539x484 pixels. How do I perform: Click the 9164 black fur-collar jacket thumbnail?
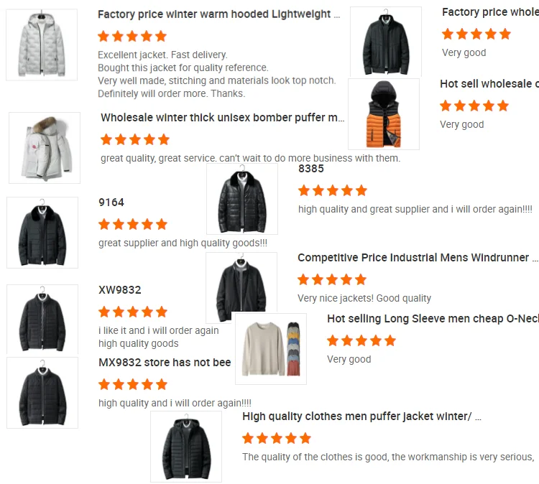[42, 233]
